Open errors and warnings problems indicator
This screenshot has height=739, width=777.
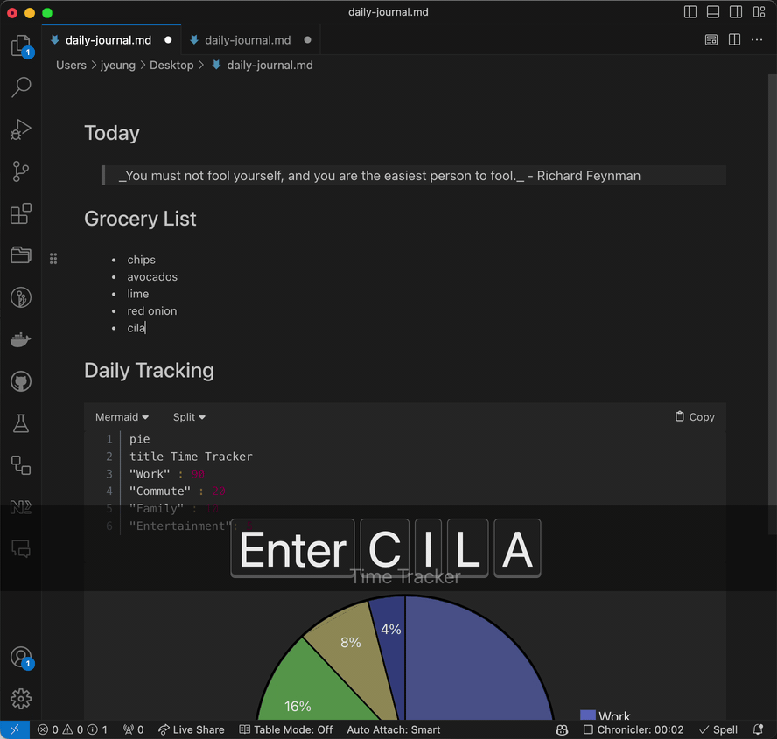73,729
